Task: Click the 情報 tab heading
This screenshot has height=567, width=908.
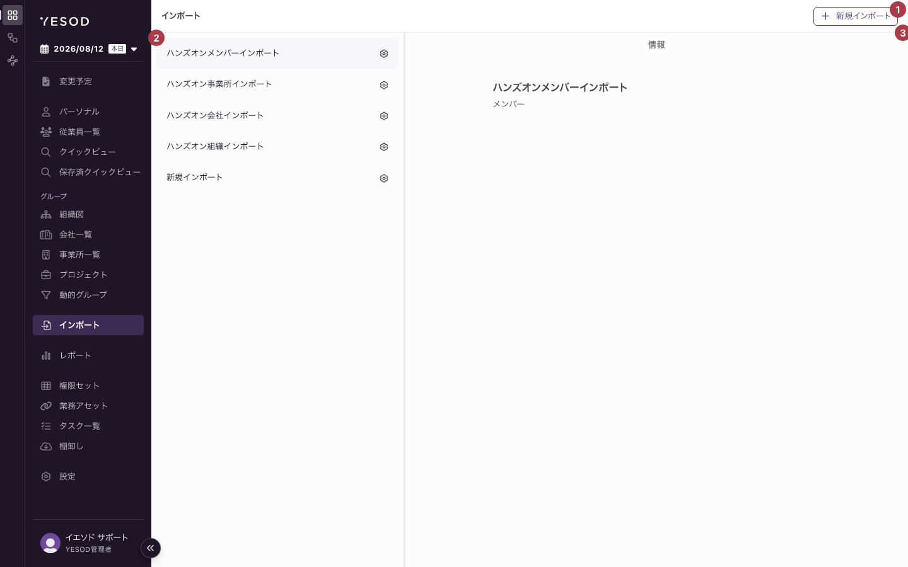Action: [656, 45]
